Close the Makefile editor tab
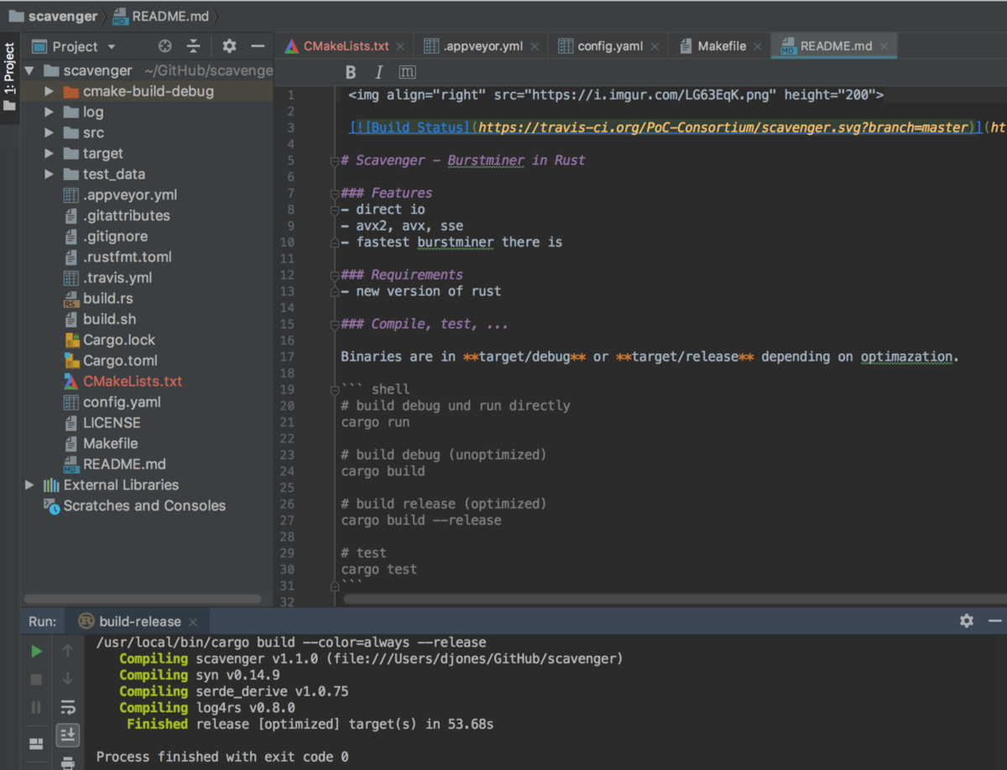This screenshot has width=1007, height=770. click(757, 47)
